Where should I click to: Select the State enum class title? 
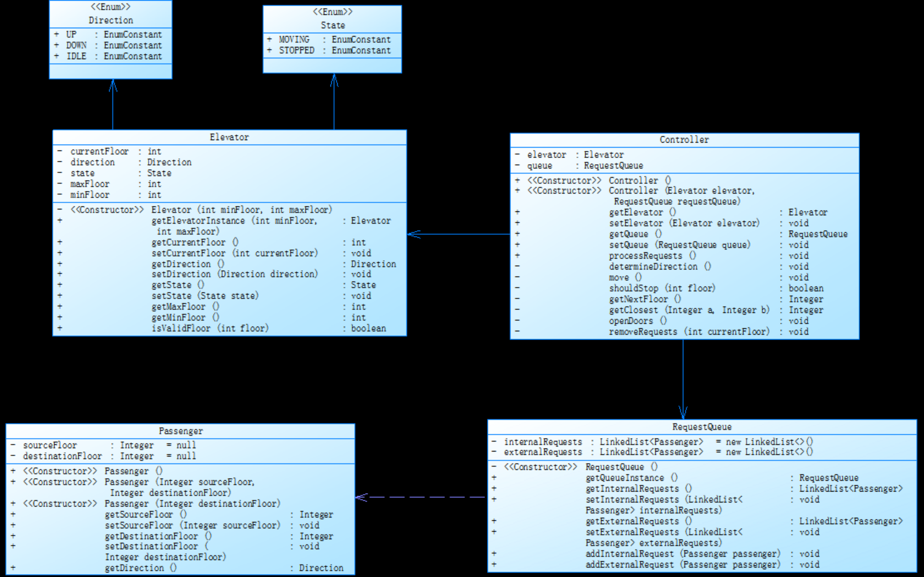(333, 25)
